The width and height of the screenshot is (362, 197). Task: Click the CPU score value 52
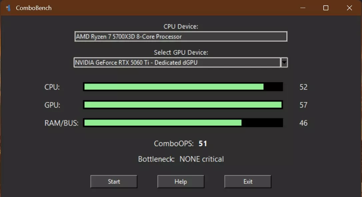pos(303,87)
